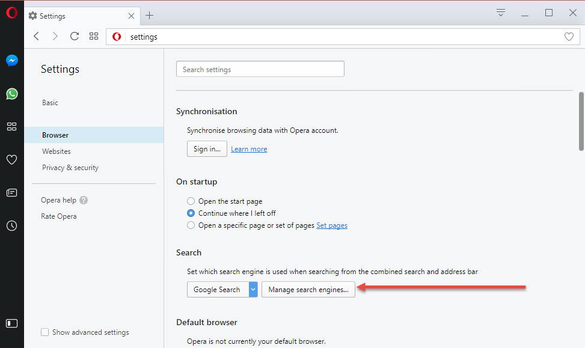Open the Learn more link about synchronisation
Screen dimensions: 585x348
pos(248,148)
